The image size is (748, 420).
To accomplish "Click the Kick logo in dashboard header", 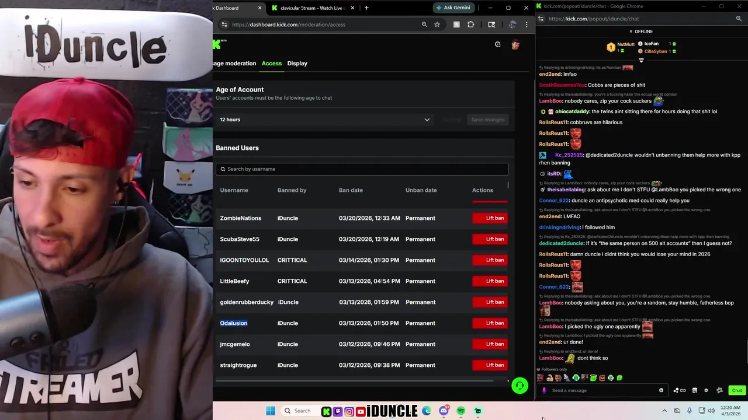I will tap(217, 44).
